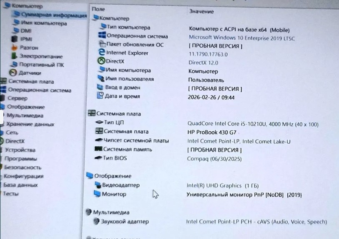The image size is (339, 239).
Task: Click the 11.1790.17763.0 version link
Action: pyautogui.click(x=208, y=54)
